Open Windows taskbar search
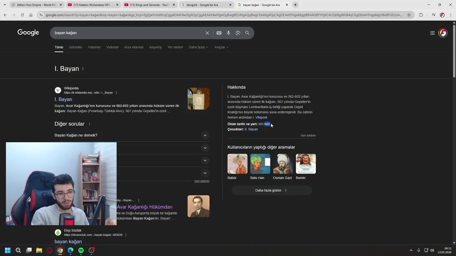Viewport: 456px width, 256px height. coord(18,250)
